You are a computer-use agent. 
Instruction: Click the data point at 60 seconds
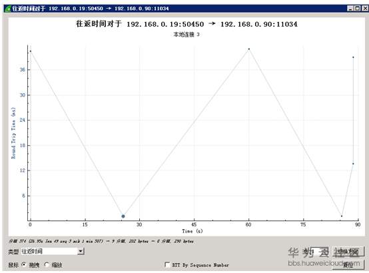pyautogui.click(x=249, y=49)
